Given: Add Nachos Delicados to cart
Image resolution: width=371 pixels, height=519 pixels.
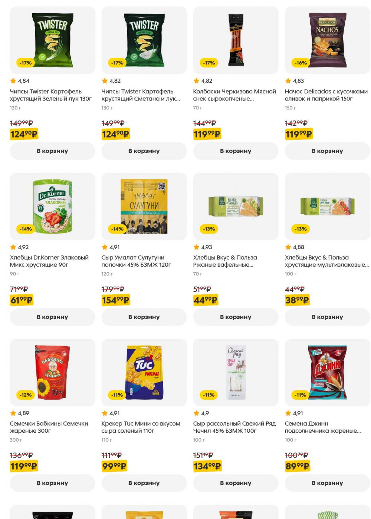Looking at the screenshot, I should click(x=327, y=151).
